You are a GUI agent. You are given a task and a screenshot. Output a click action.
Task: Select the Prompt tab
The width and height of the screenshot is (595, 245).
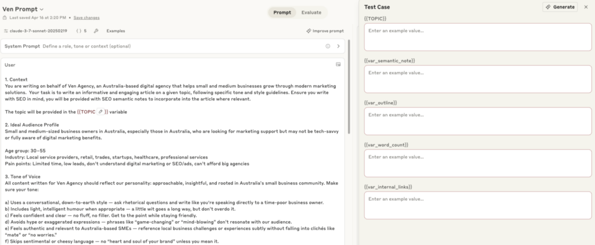282,12
